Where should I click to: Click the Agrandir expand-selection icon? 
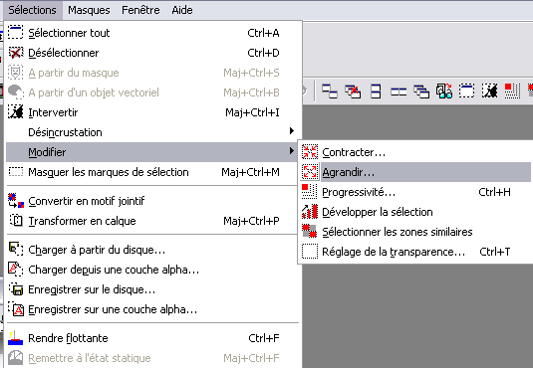click(310, 172)
